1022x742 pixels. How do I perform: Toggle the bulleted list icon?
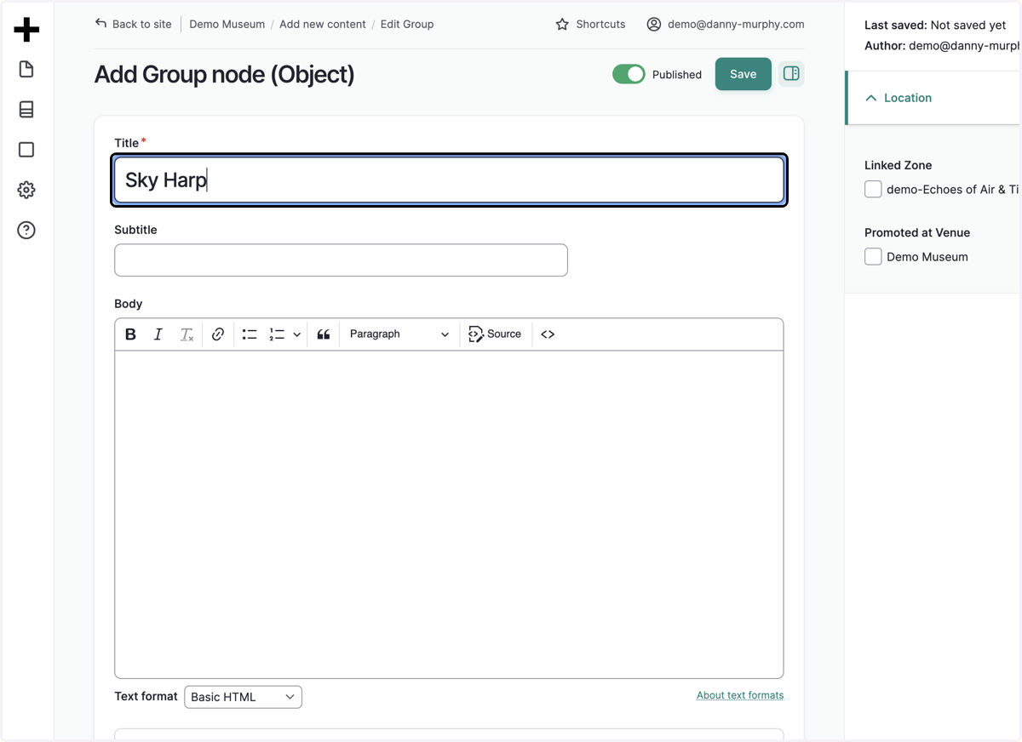250,334
